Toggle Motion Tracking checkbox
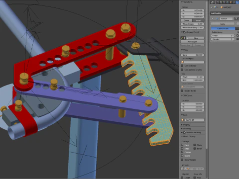 point(184,132)
